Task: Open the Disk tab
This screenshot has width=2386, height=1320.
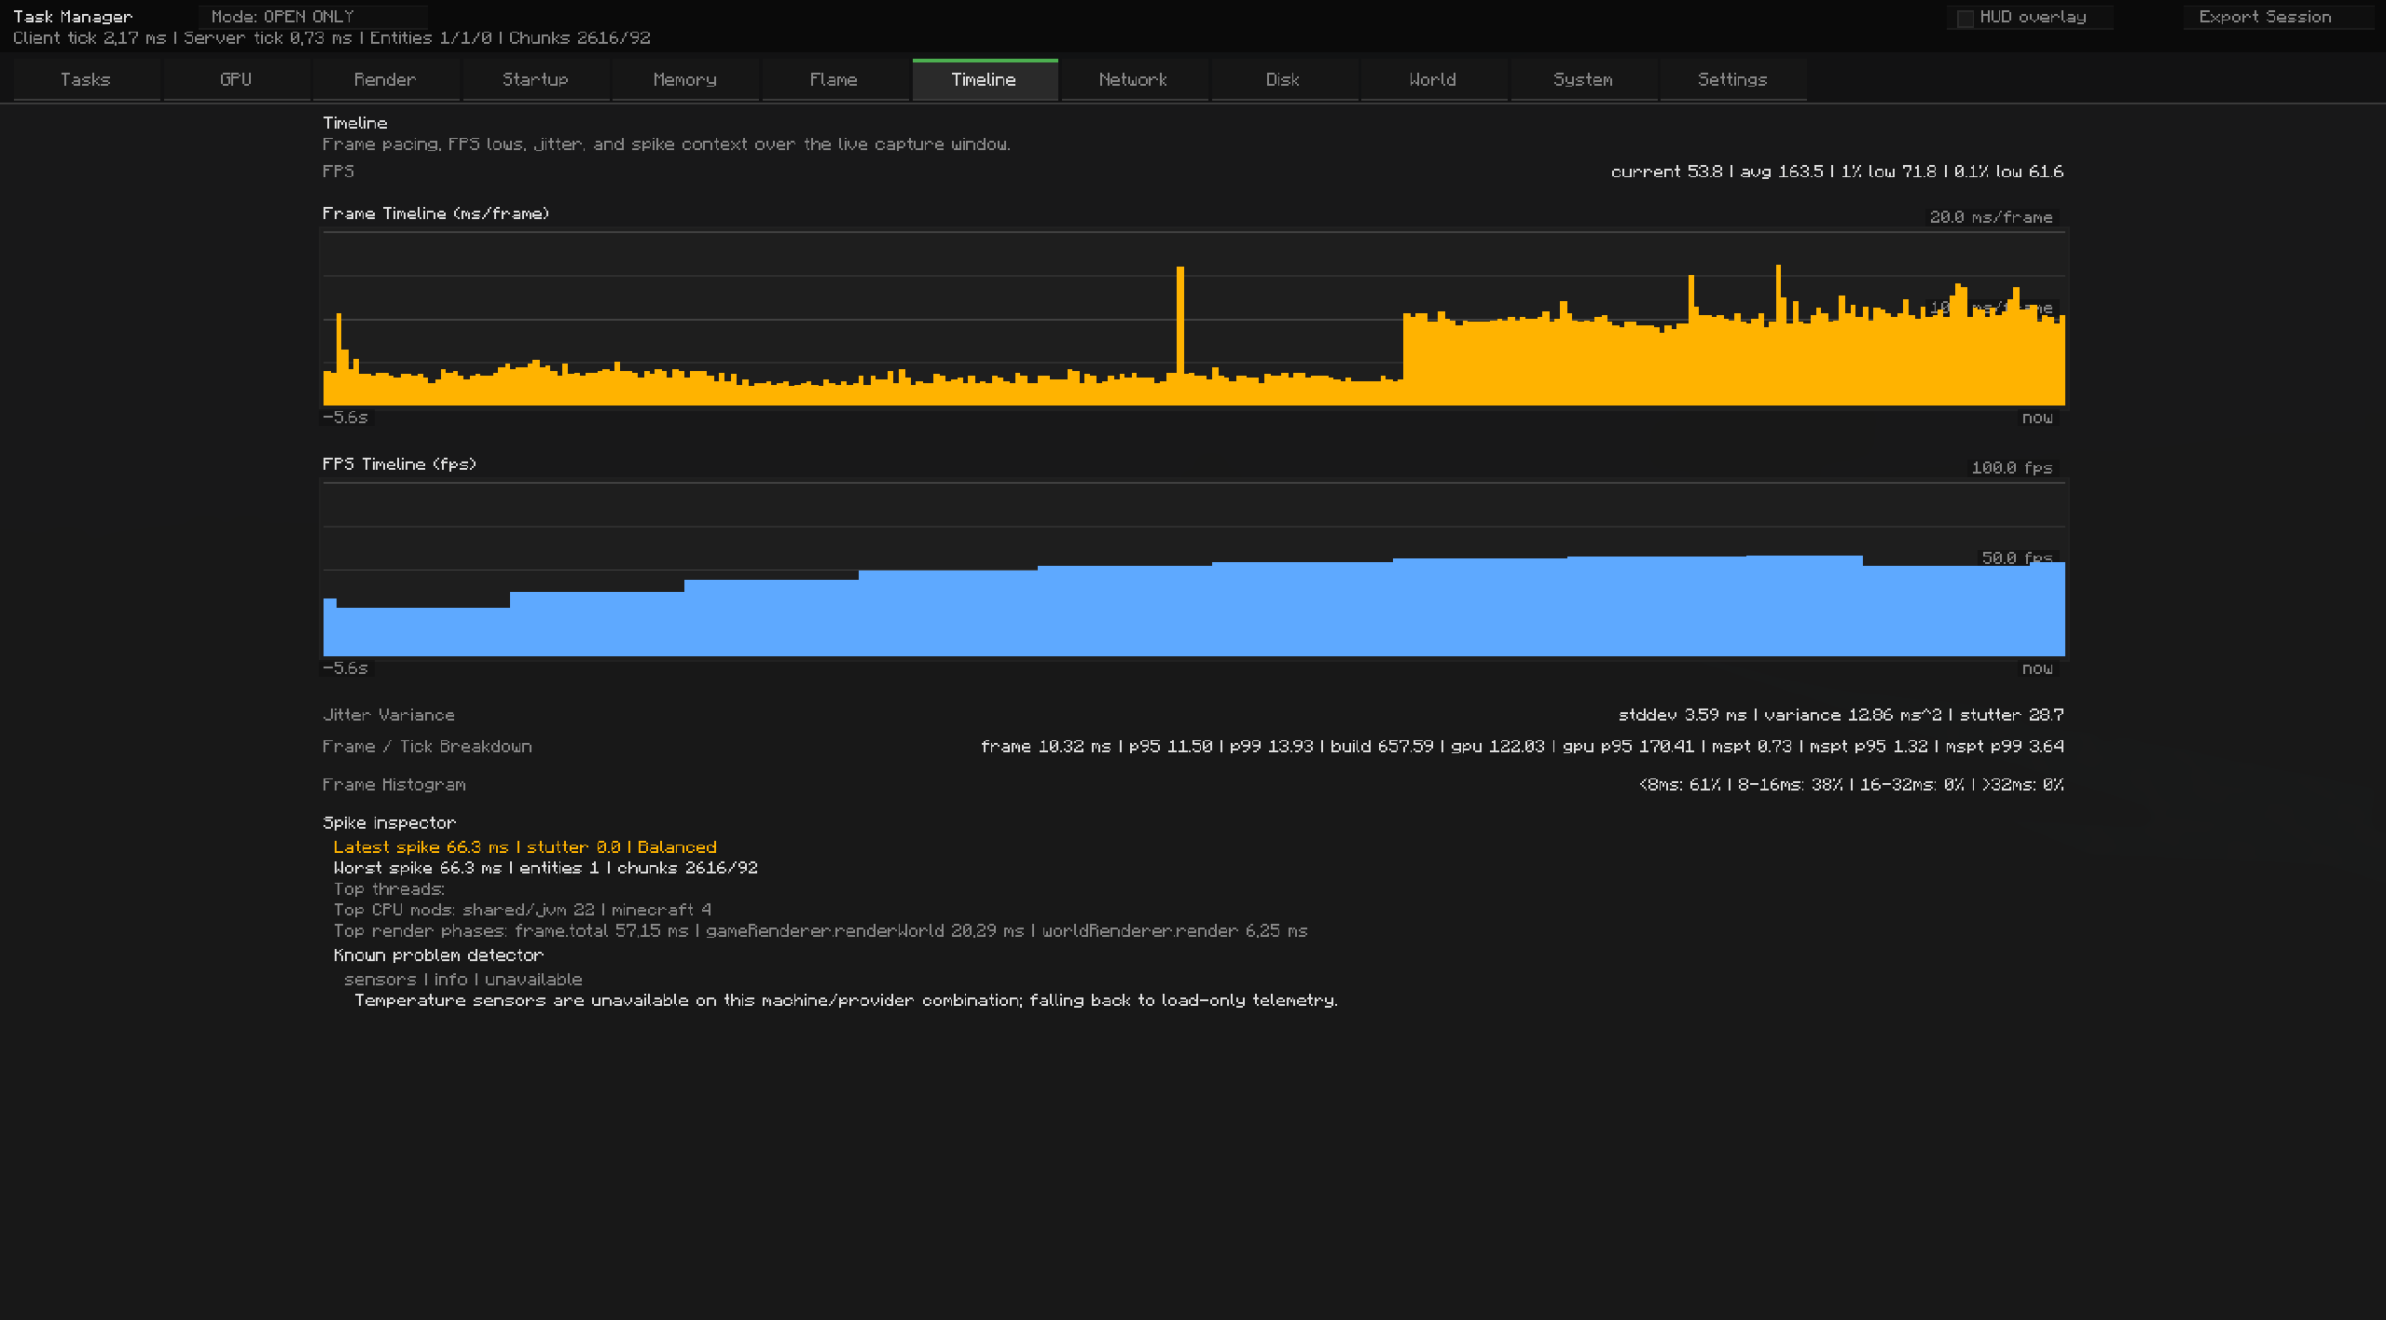Action: coord(1284,79)
